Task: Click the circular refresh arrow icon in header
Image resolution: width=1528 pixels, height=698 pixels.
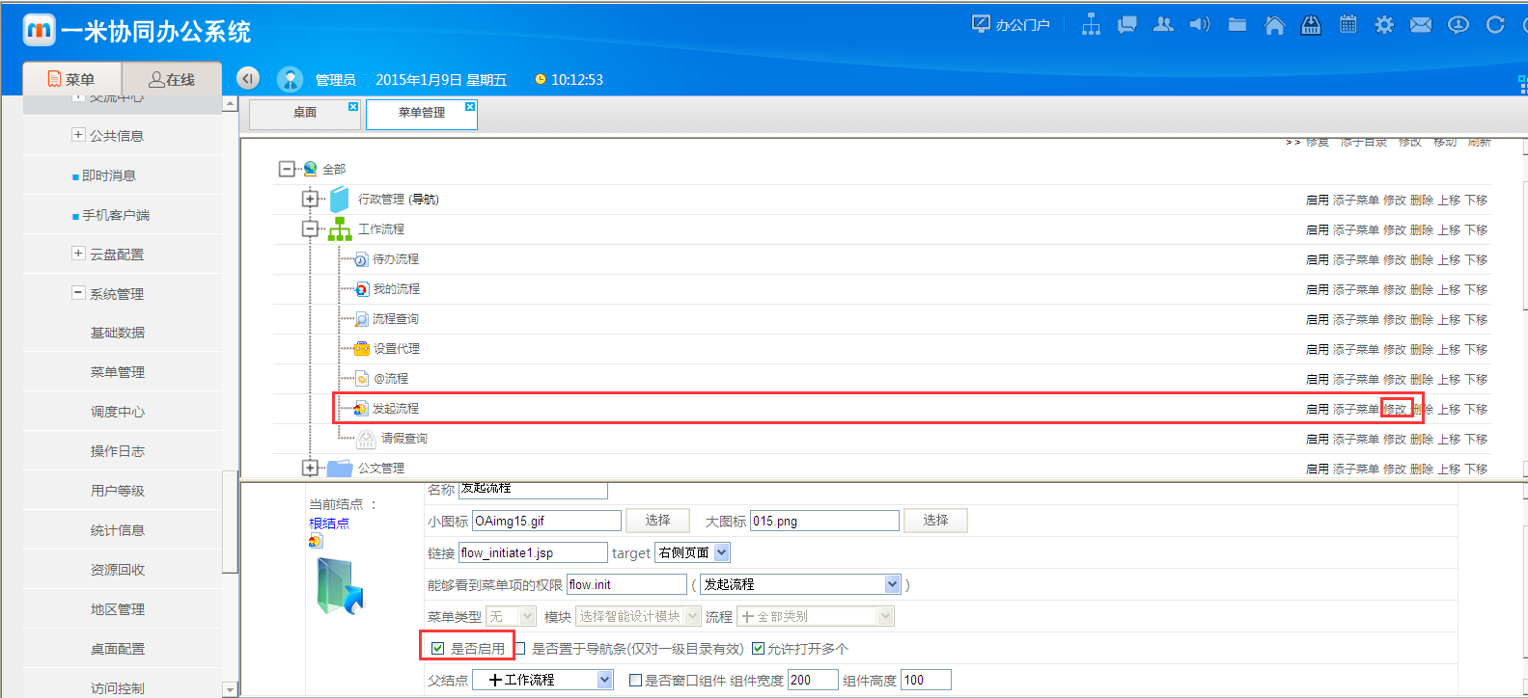Action: pos(1495,25)
